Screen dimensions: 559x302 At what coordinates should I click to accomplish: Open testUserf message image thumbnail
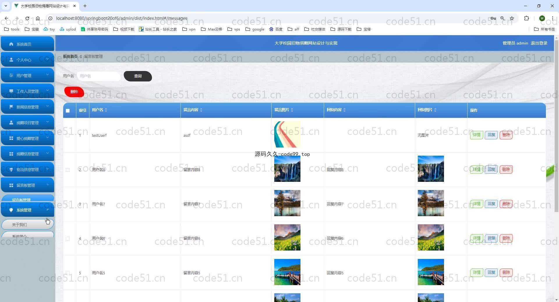click(x=287, y=134)
